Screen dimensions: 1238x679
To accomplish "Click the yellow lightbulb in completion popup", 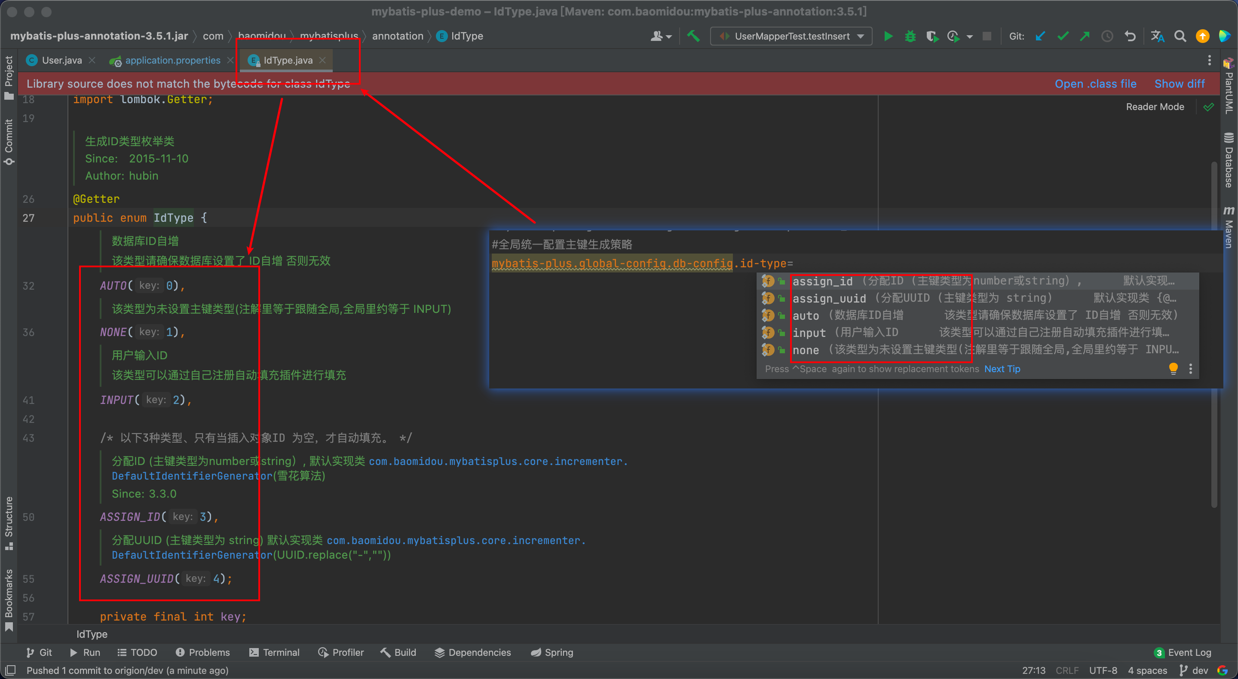I will tap(1173, 369).
